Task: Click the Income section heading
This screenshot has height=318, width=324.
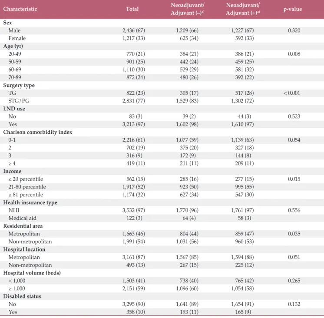Action: [12, 171]
